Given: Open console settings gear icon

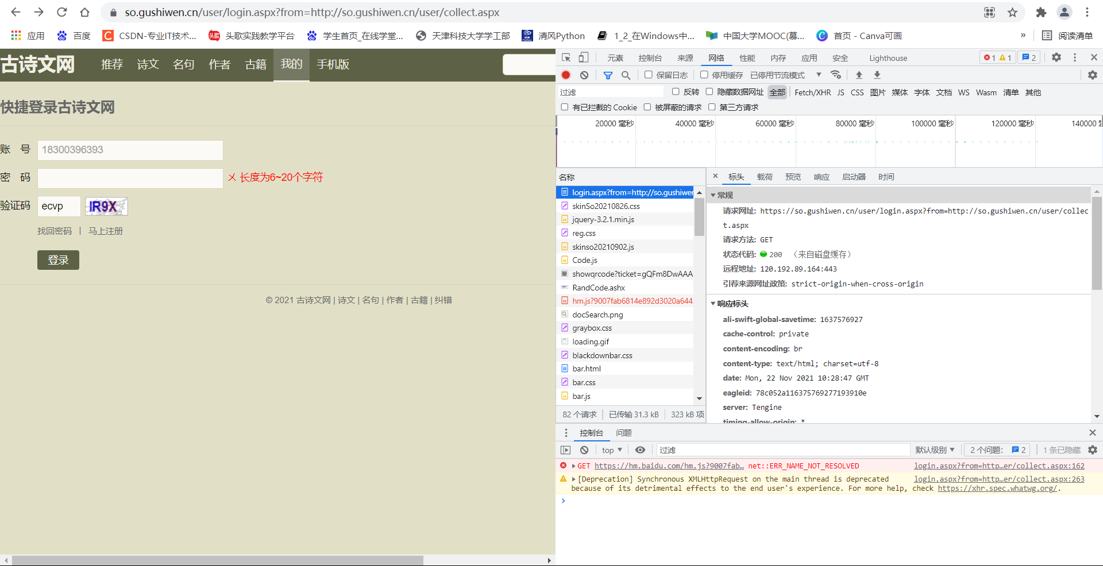Looking at the screenshot, I should coord(1093,450).
